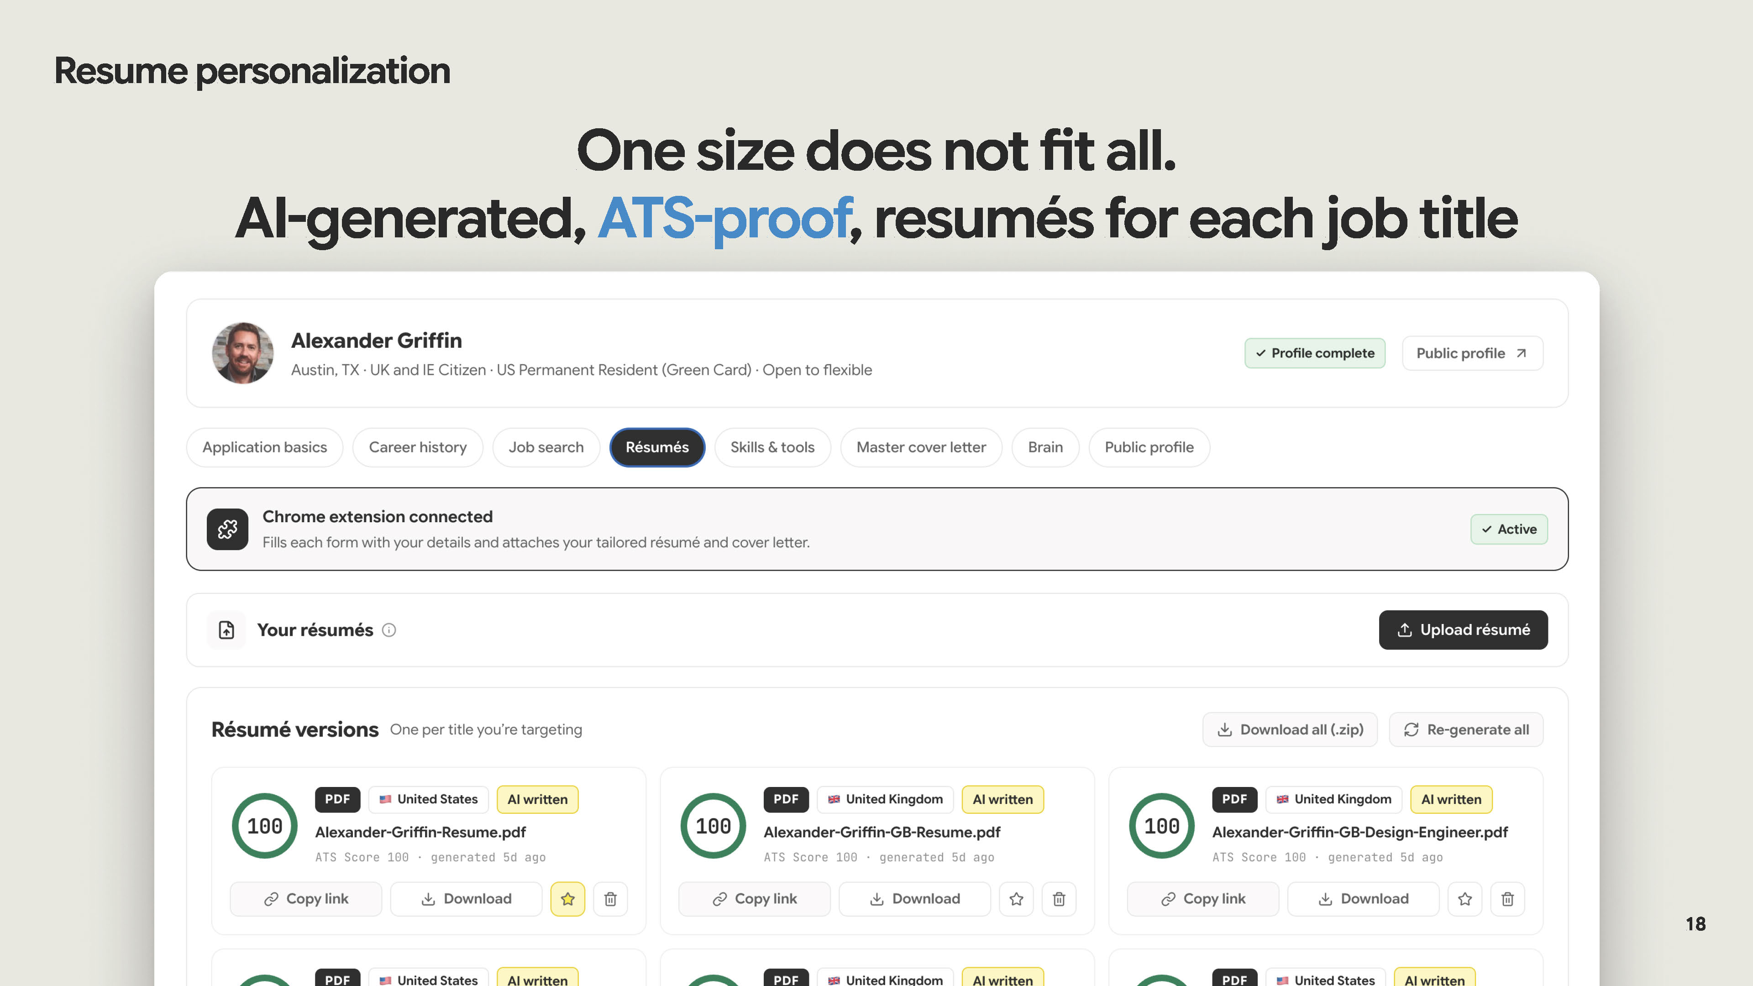Toggle favorite star for Alexander-Griffin-Resume.pdf
Screen dimensions: 1753x986
click(x=567, y=899)
